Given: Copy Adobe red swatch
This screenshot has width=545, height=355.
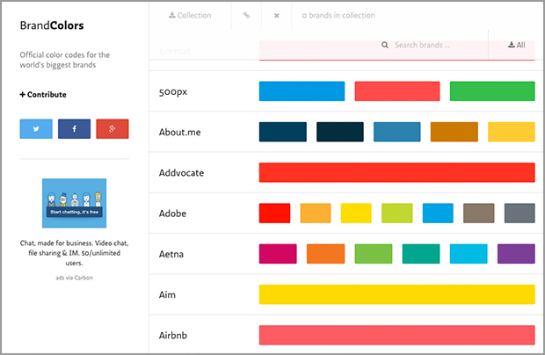Looking at the screenshot, I should (x=274, y=214).
